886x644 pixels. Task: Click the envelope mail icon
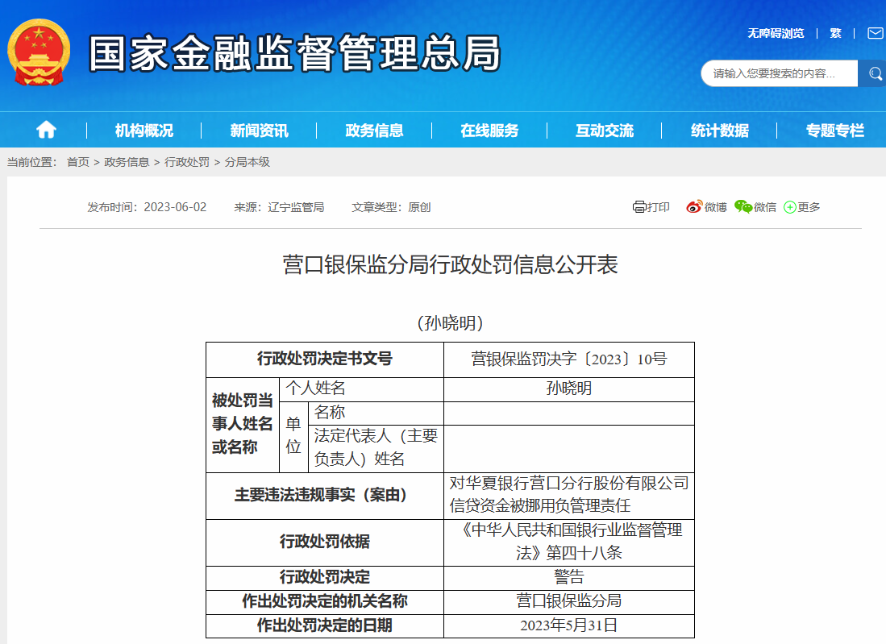click(x=875, y=33)
